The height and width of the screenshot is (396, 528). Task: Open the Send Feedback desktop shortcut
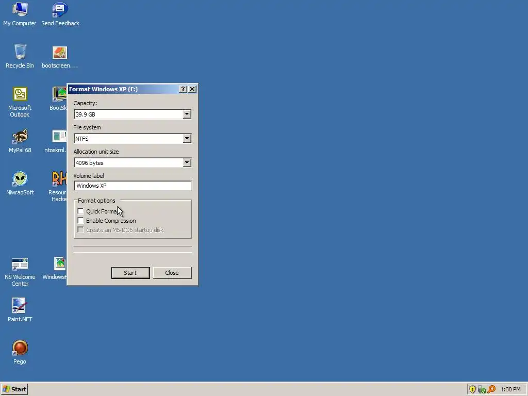click(60, 14)
